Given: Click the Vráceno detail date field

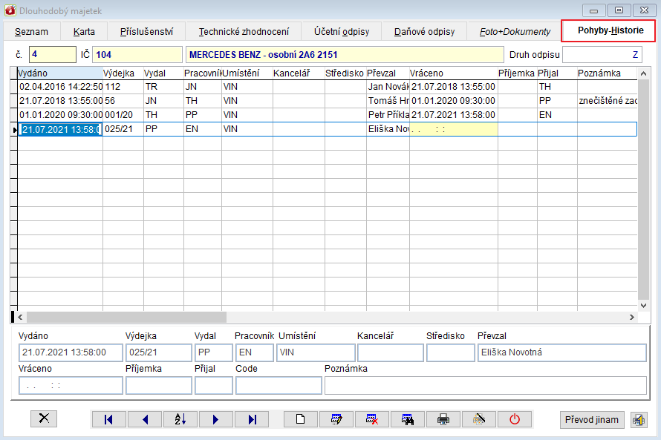Looking at the screenshot, I should (x=71, y=385).
